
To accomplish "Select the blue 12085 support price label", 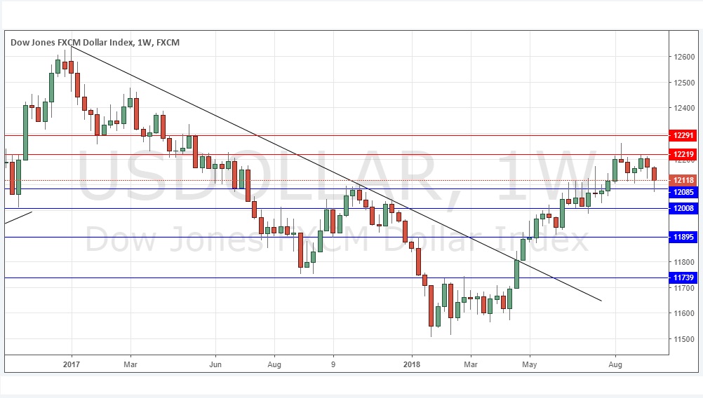I will [684, 191].
